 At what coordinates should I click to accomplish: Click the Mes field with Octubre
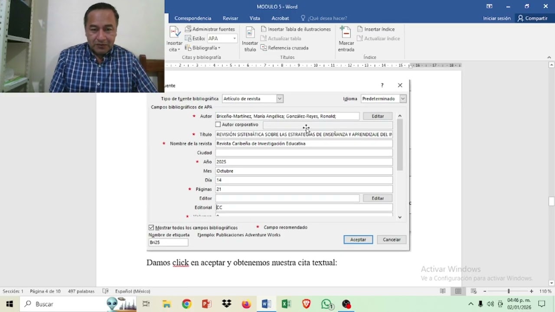tap(304, 171)
